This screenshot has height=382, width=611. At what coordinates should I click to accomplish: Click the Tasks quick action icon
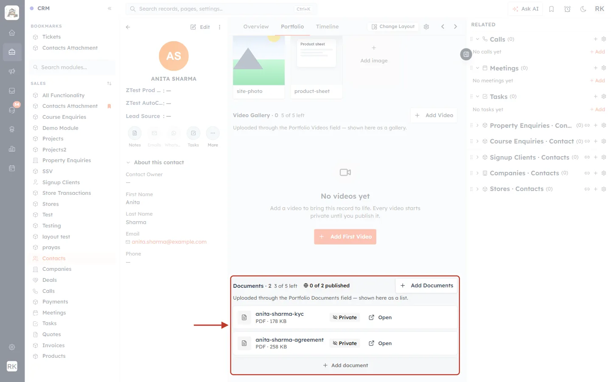point(193,133)
